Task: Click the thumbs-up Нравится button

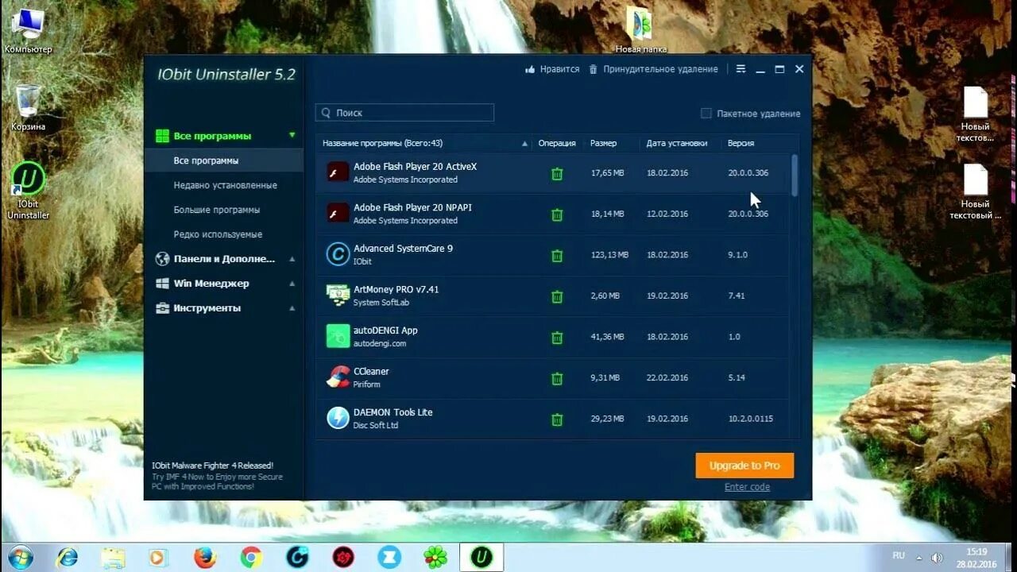Action: [x=552, y=69]
